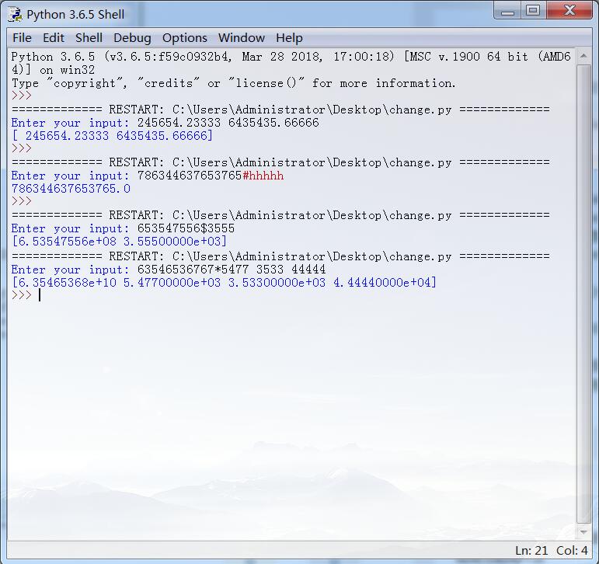Click the first RESTART change.py line
Screen dimensions: 599x564
pos(280,110)
